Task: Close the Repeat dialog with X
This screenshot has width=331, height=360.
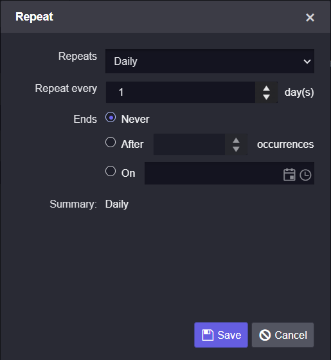Action: click(310, 17)
